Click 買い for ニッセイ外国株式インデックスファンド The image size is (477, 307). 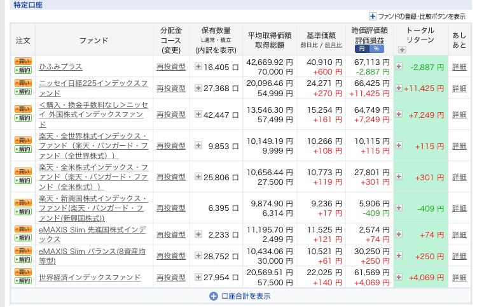23,109
